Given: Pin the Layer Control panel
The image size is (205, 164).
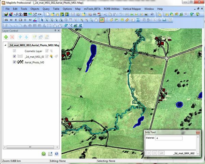Looking at the screenshot, I should point(55,30).
